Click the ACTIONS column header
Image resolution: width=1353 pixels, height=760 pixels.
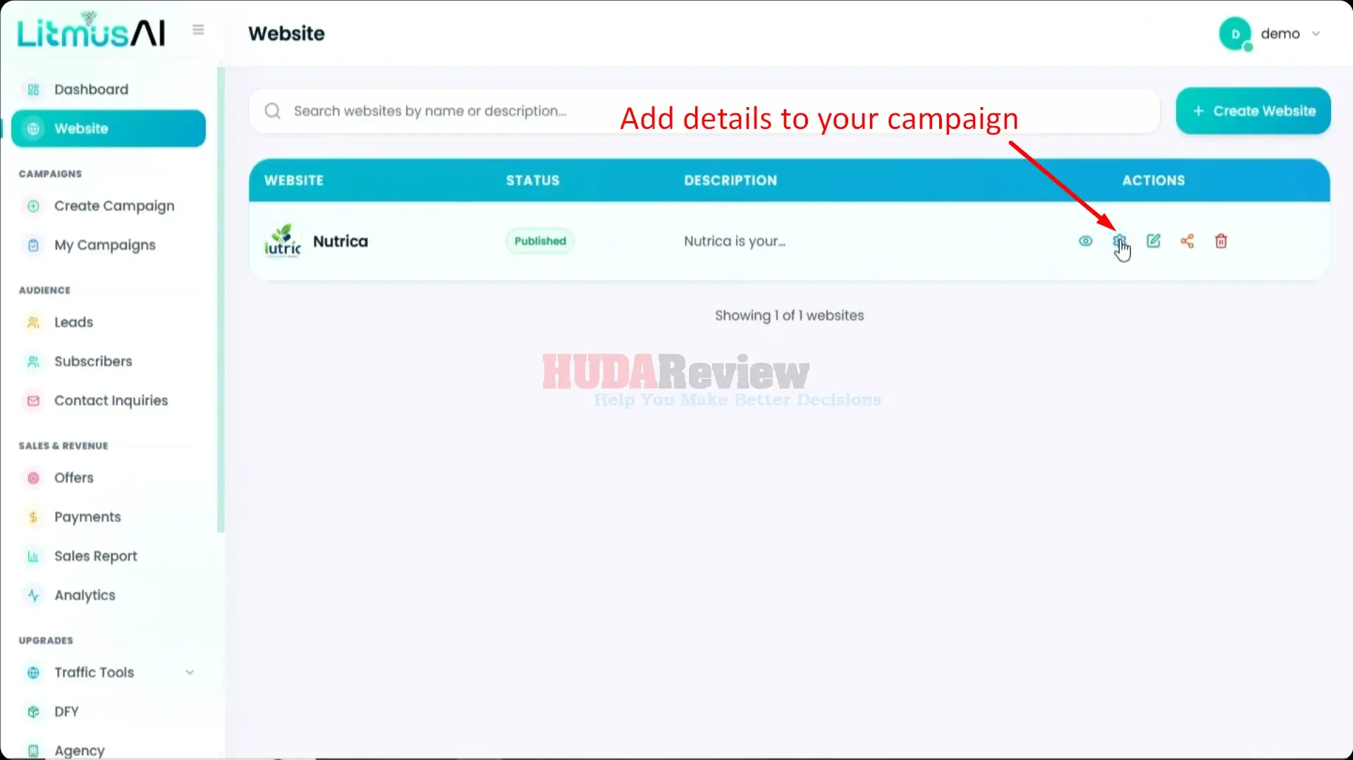point(1153,180)
